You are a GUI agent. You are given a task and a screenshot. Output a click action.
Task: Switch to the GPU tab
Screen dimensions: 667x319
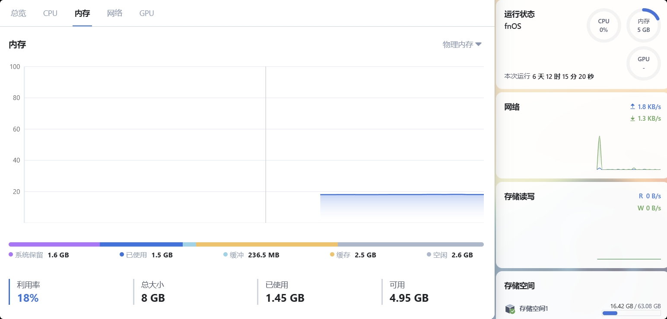pyautogui.click(x=146, y=13)
